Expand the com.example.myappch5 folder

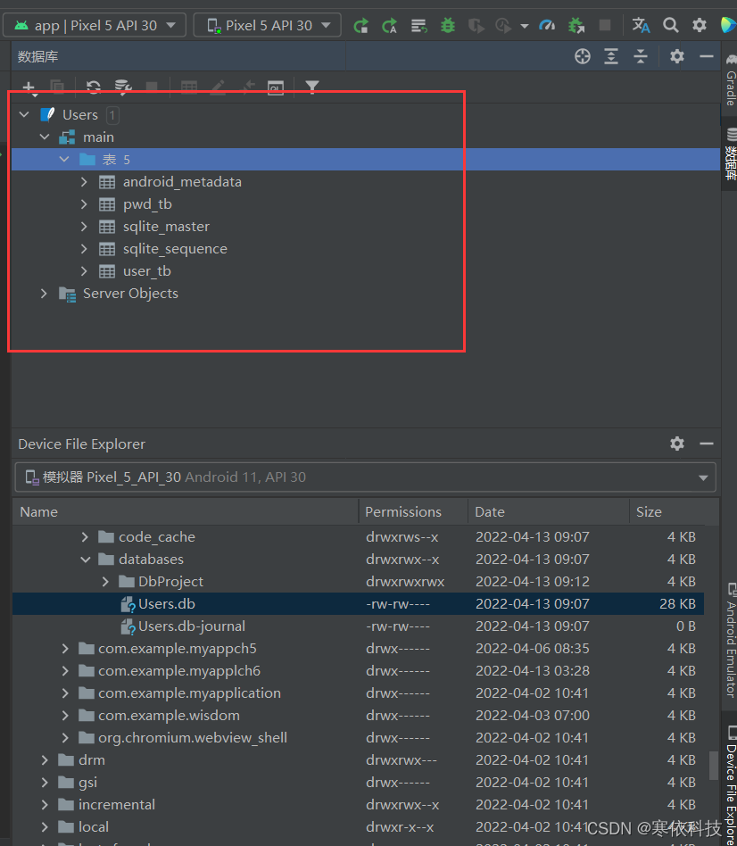pos(65,648)
